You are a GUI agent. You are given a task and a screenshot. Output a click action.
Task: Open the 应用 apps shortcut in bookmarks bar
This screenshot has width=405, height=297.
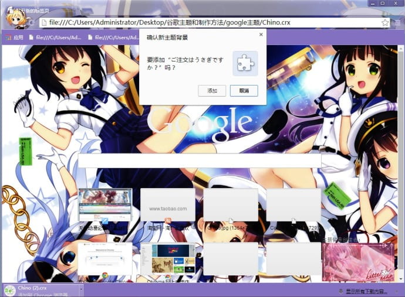15,37
